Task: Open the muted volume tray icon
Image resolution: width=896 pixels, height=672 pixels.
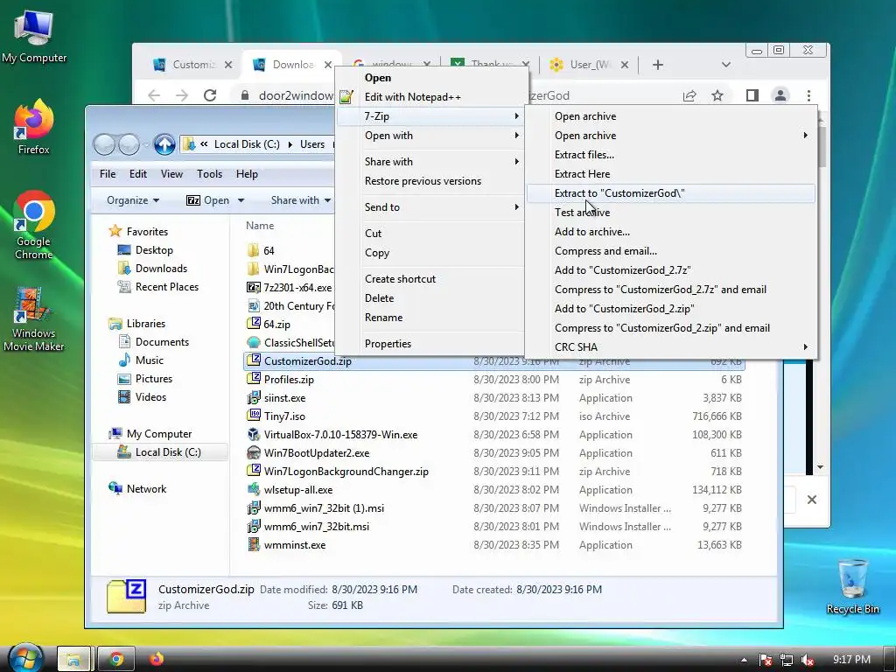Action: pos(808,660)
